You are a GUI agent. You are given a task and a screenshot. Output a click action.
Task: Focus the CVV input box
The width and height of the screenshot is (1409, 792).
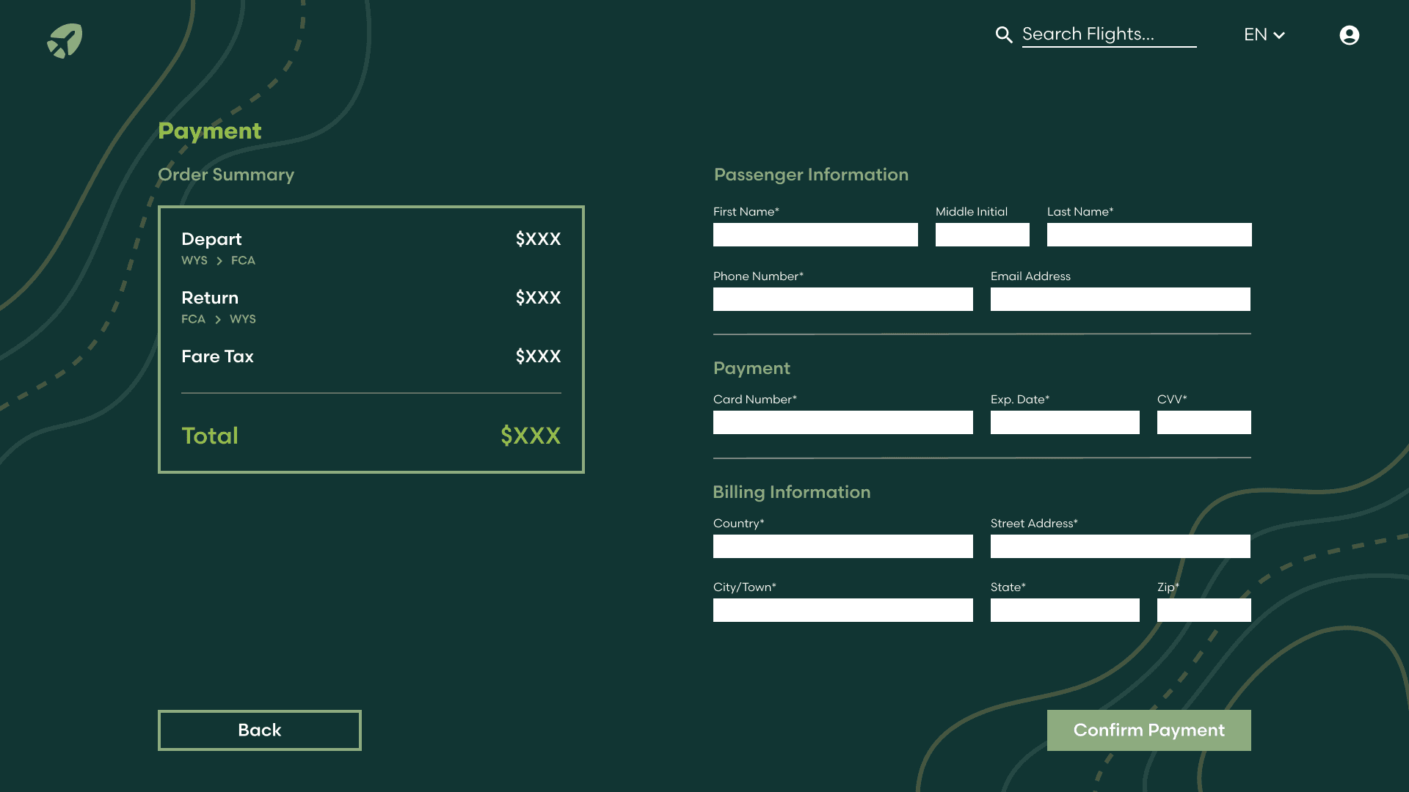(1204, 422)
